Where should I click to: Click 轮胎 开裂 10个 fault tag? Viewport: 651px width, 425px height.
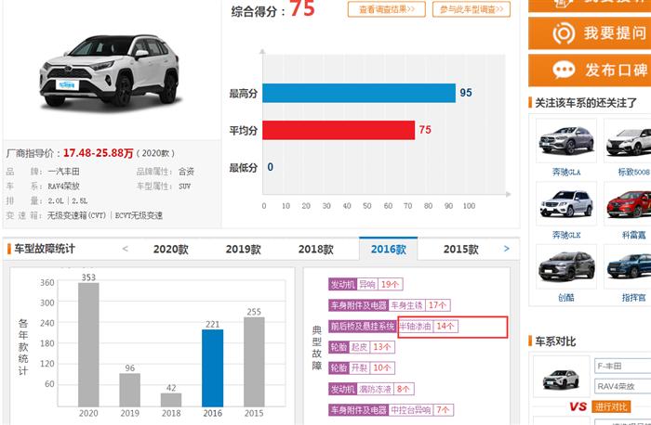click(x=362, y=367)
